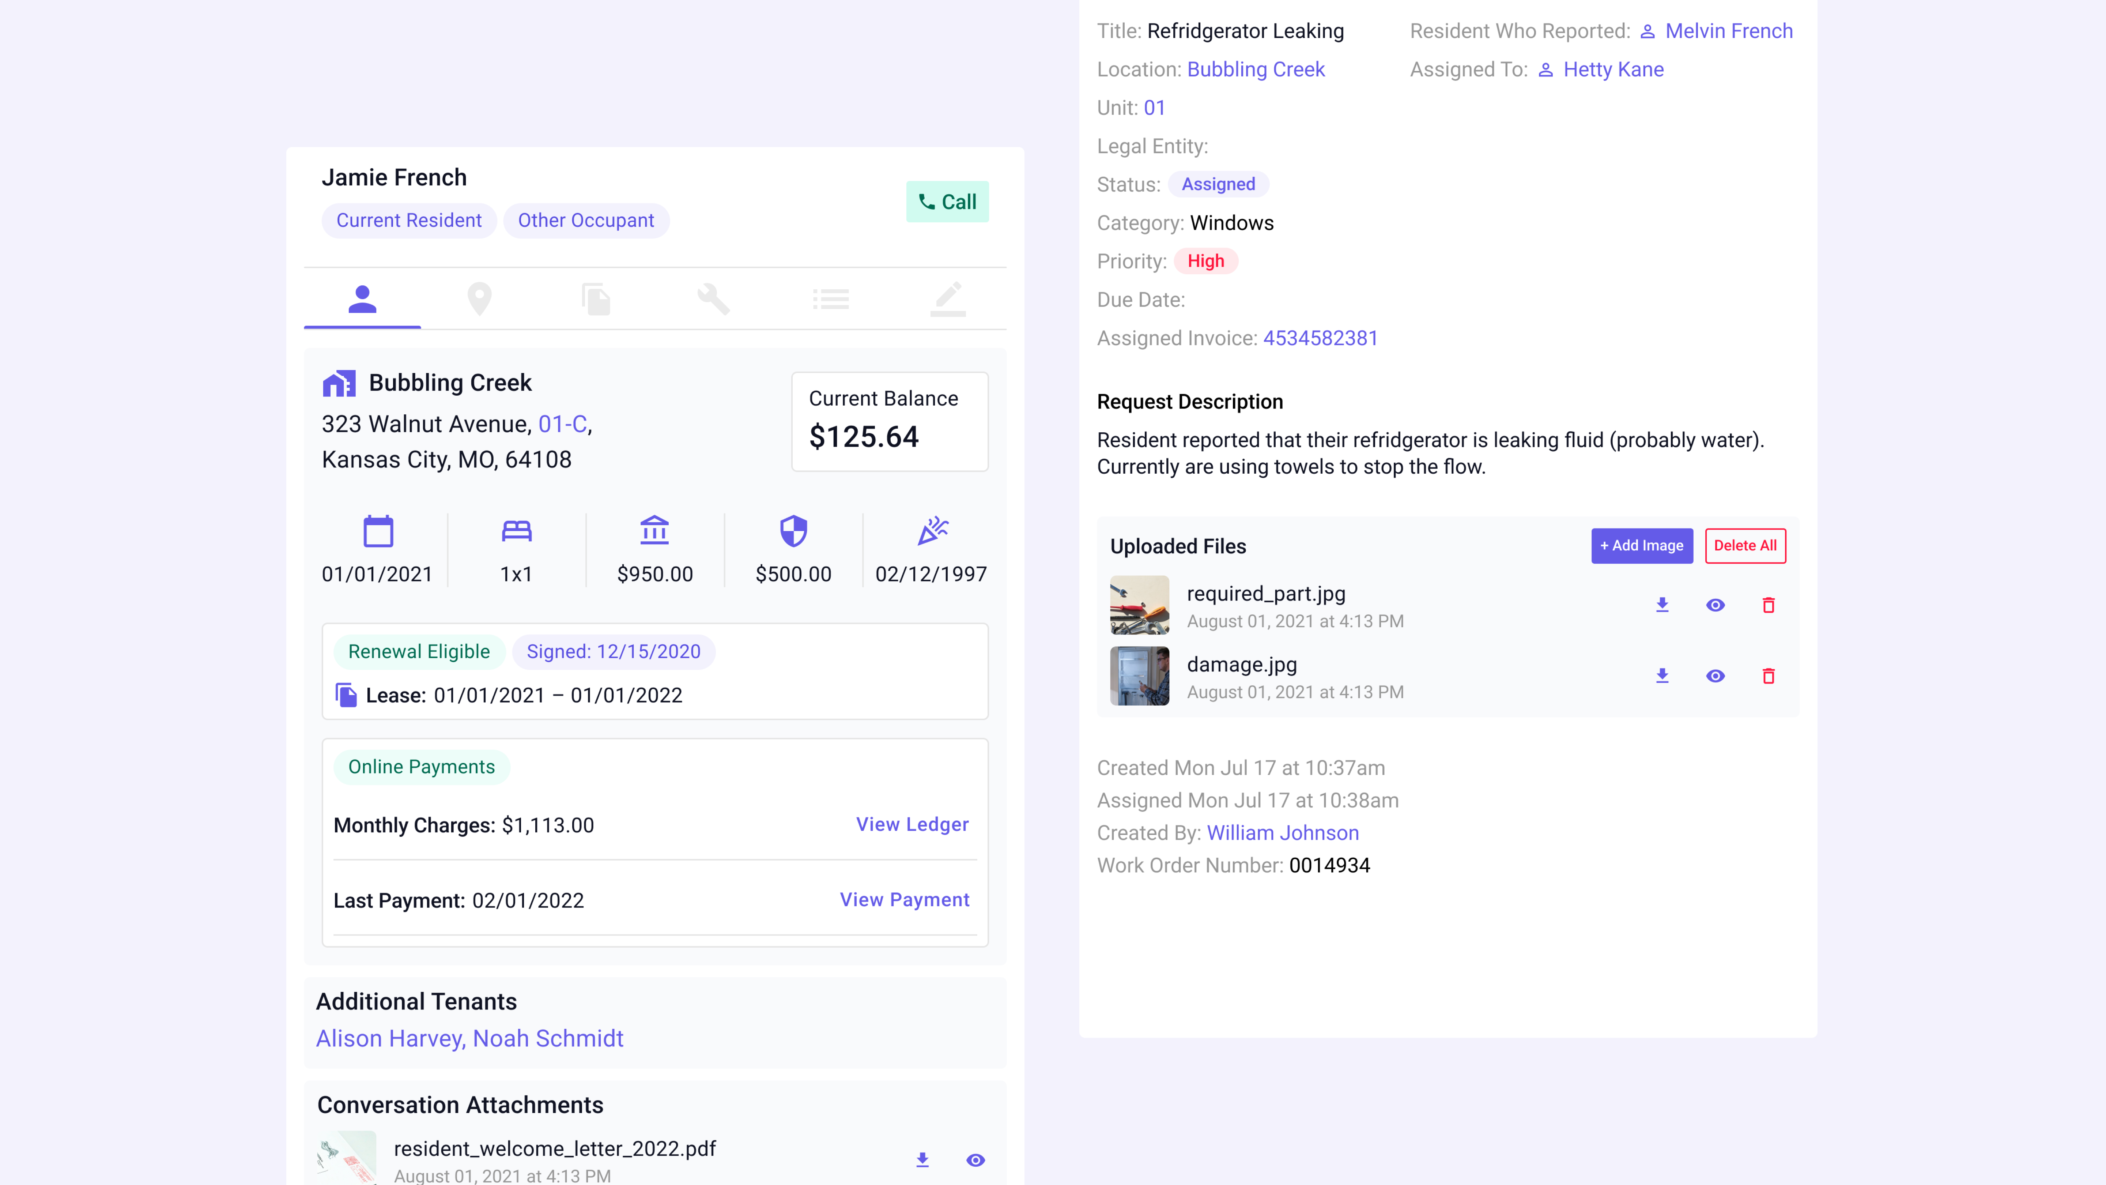Download required_part.jpg
Image resolution: width=2106 pixels, height=1185 pixels.
(1662, 605)
